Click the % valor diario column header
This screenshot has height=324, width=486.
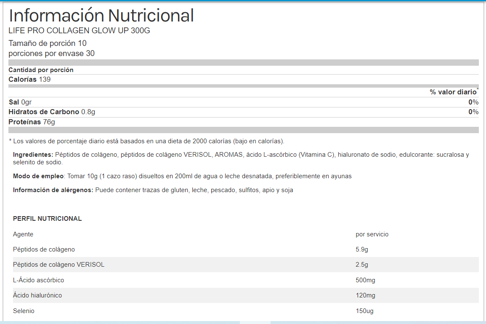(x=453, y=92)
